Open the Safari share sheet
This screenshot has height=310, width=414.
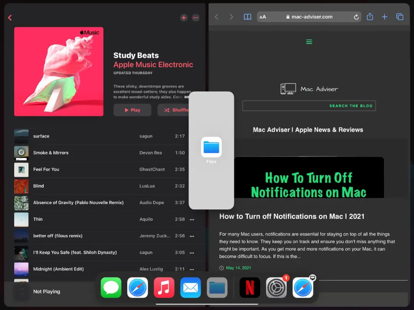click(x=370, y=16)
